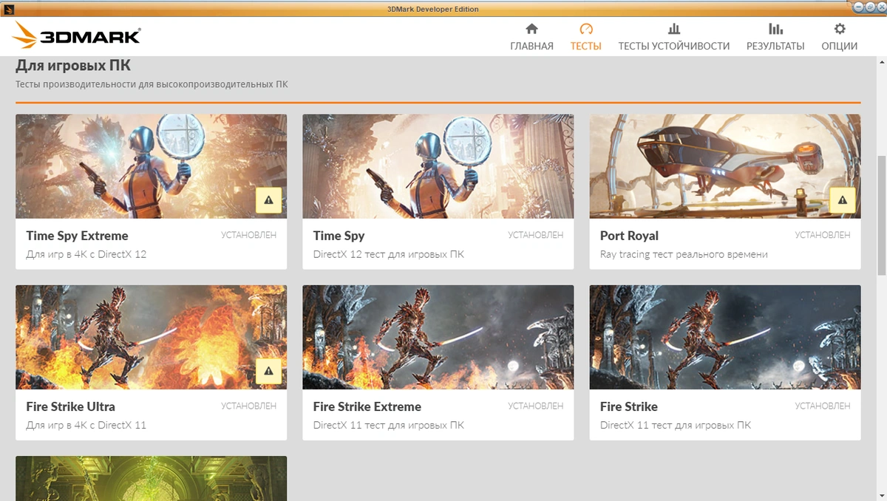Select the Fire Strike title text
Screen dimensions: 887x501
coord(628,406)
